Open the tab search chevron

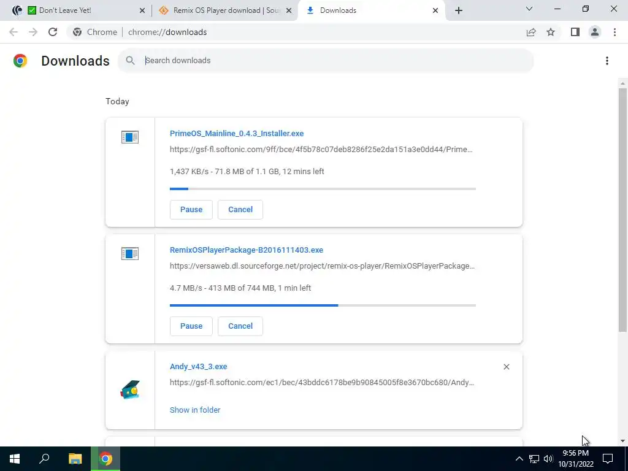[x=529, y=9]
